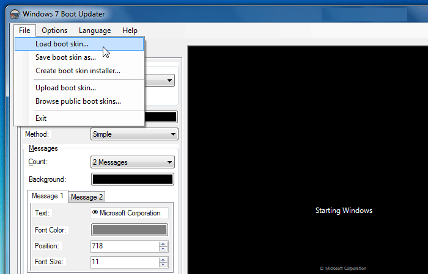This screenshot has width=428, height=274.
Task: Open the Help menu
Action: click(x=130, y=31)
